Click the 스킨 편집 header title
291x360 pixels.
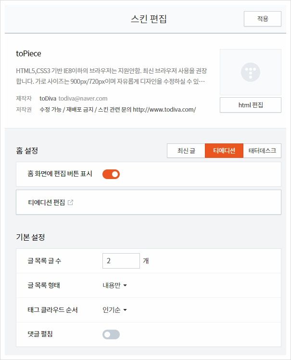(149, 19)
